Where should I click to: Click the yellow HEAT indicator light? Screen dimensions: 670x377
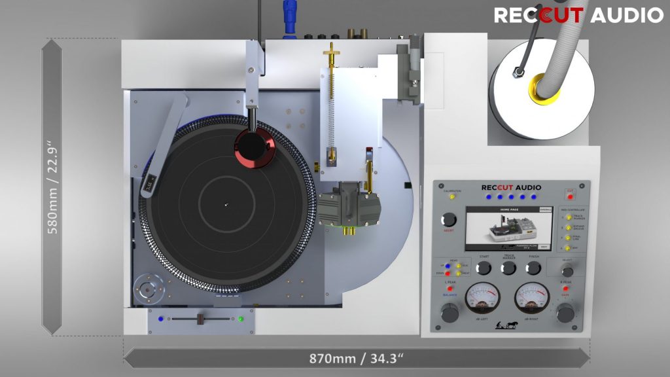pos(459,274)
